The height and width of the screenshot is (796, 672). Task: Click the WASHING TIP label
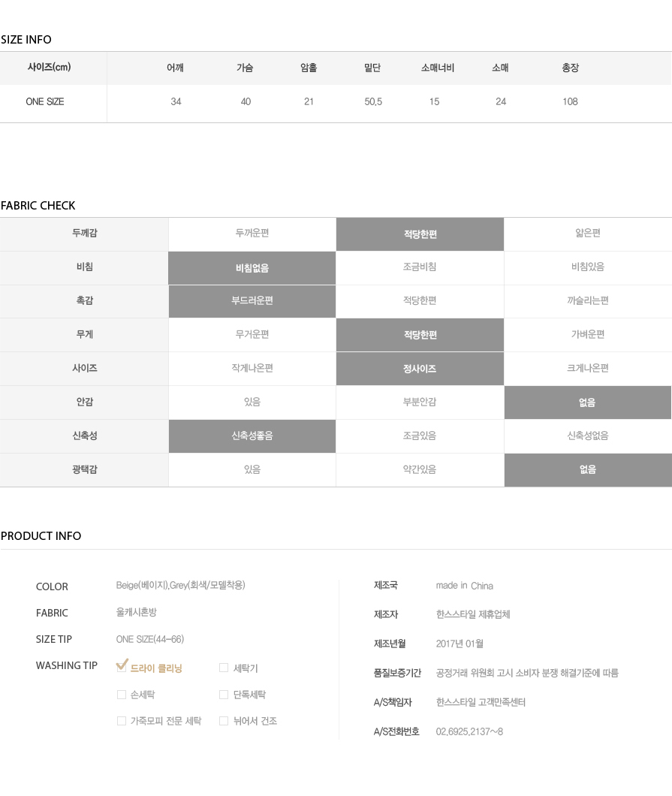pos(67,665)
